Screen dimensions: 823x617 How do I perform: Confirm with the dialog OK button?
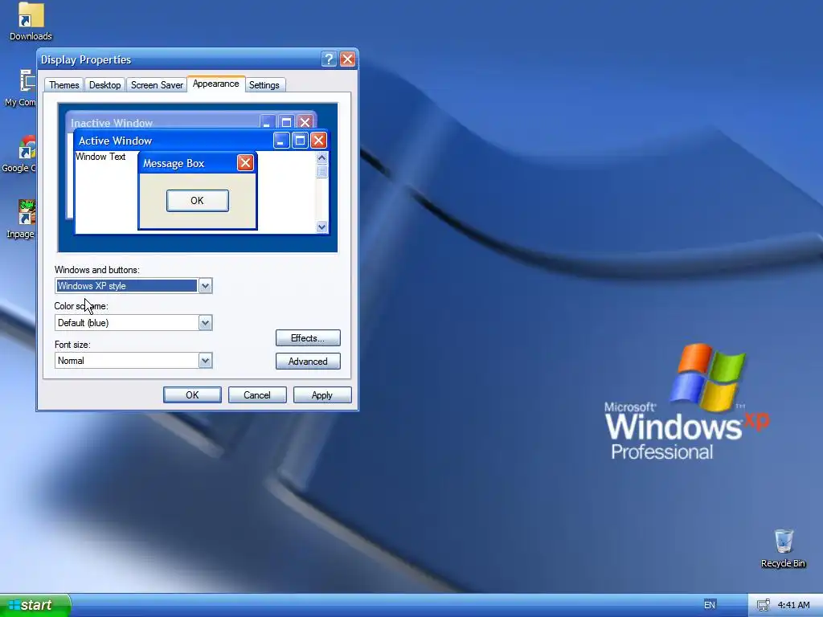coord(192,395)
